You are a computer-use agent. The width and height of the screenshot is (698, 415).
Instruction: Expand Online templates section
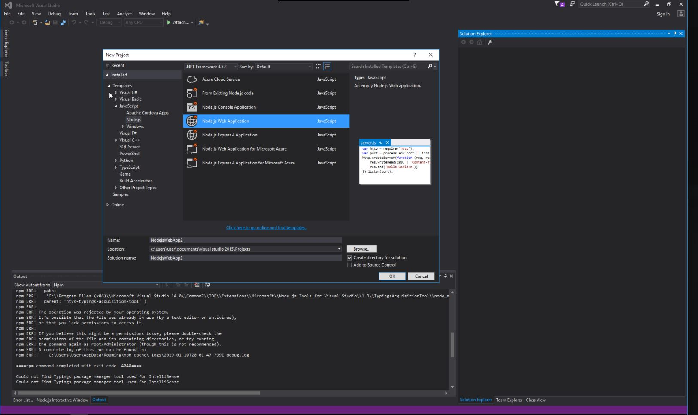click(108, 205)
